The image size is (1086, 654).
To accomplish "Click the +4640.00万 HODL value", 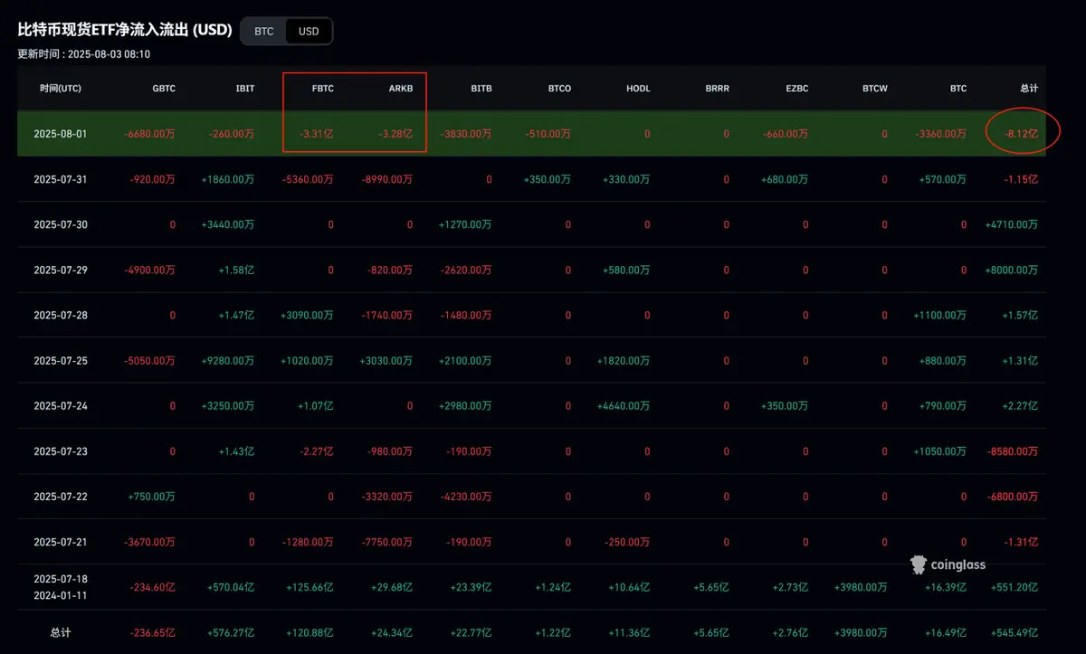I will (x=624, y=405).
